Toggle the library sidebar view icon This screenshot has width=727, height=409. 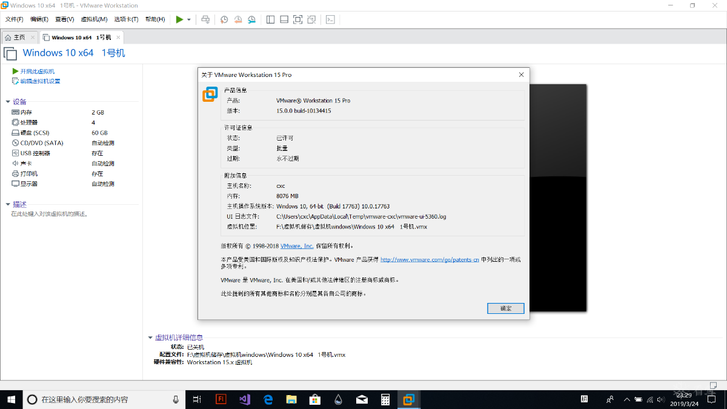(x=270, y=19)
